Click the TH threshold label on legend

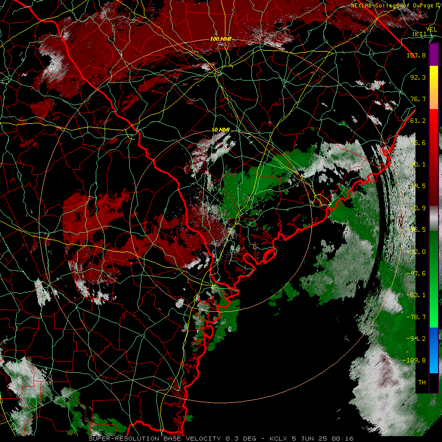(422, 383)
